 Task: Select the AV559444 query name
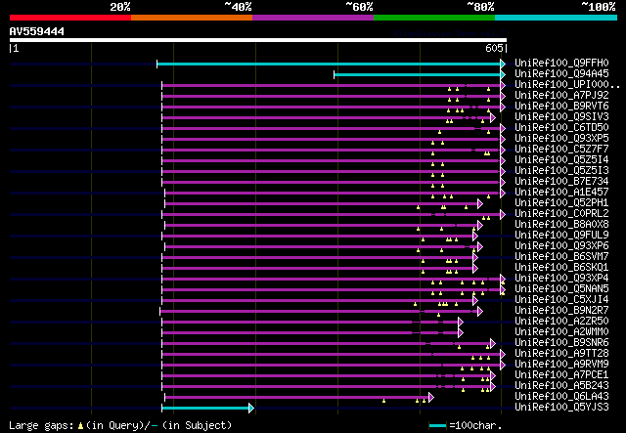(37, 31)
